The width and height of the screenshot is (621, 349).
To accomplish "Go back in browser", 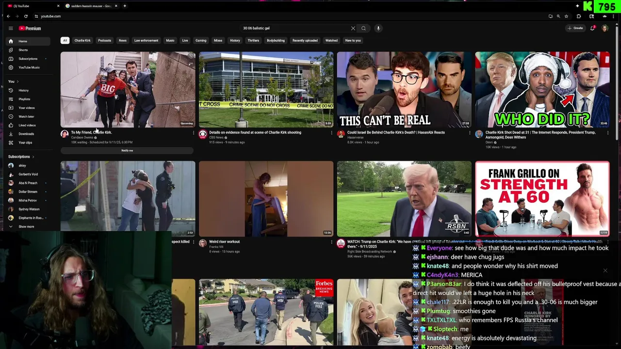I will coord(8,16).
